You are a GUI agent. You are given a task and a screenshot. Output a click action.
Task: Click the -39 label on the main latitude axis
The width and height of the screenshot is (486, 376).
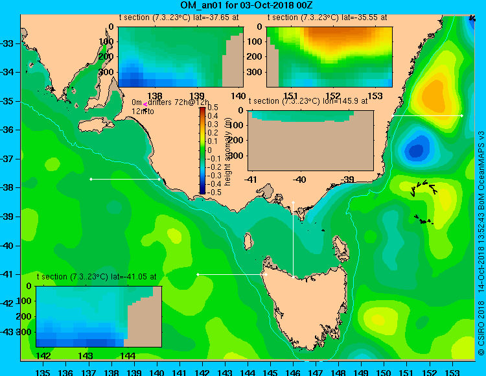[6, 217]
